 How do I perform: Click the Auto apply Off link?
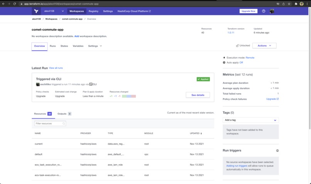(x=241, y=62)
